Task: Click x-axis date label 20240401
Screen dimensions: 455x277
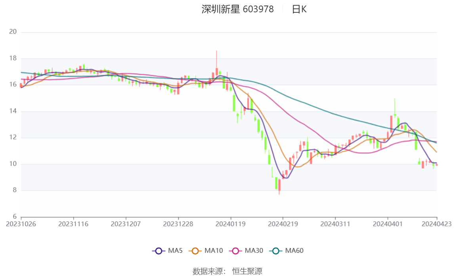Action: 388,224
